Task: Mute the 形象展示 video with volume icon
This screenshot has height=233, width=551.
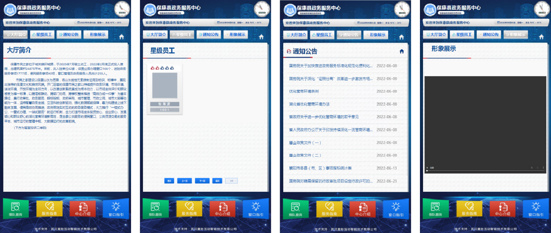Action: [532, 168]
